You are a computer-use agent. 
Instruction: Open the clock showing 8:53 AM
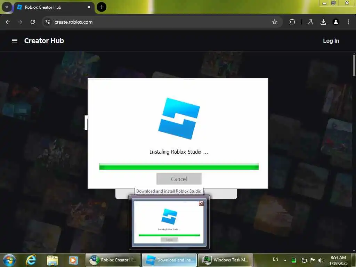[338, 260]
